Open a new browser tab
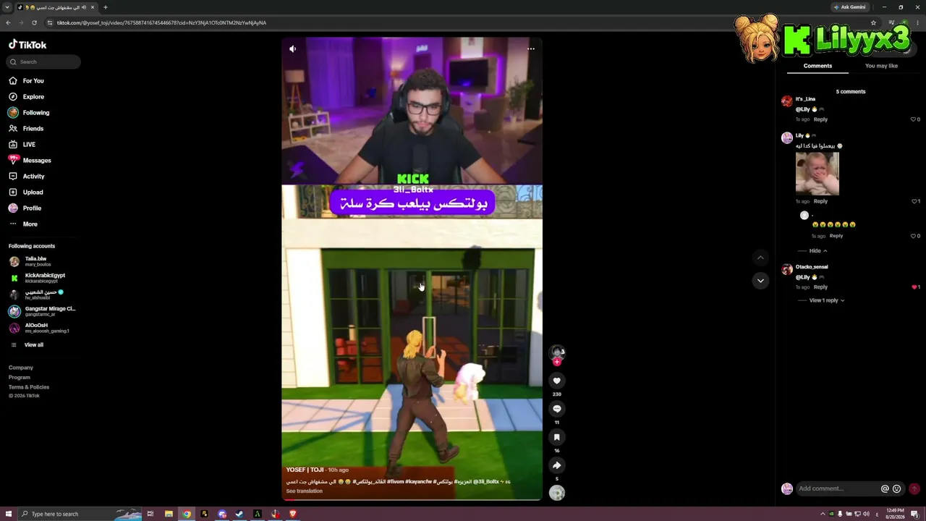 coord(106,7)
